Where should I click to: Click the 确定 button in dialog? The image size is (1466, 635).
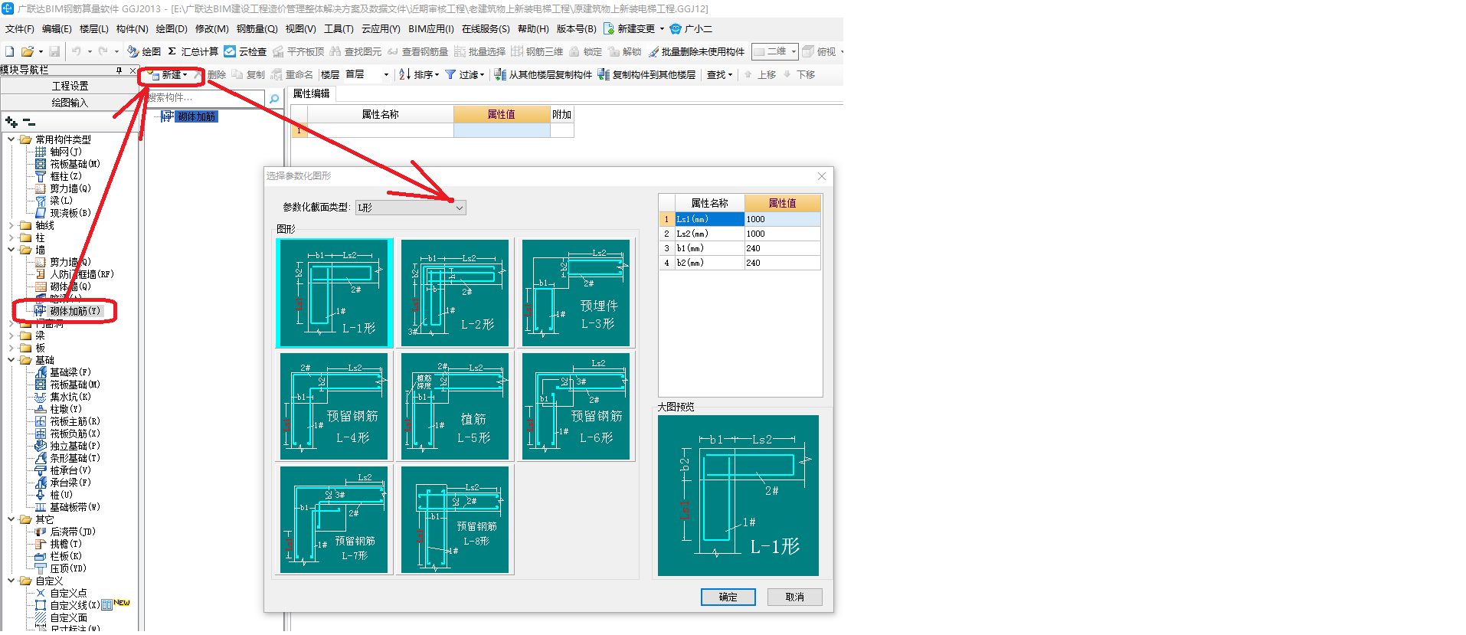(728, 597)
